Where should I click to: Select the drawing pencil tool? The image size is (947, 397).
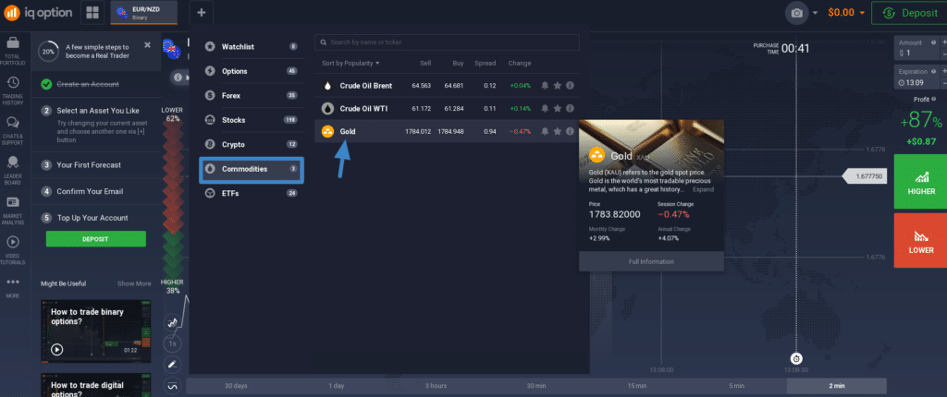tap(172, 365)
